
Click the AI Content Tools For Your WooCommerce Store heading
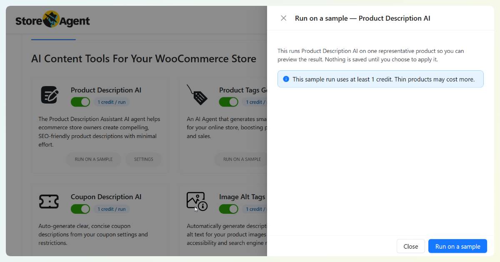pyautogui.click(x=144, y=59)
